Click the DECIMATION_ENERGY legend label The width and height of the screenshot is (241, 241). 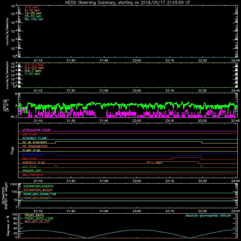39,186
